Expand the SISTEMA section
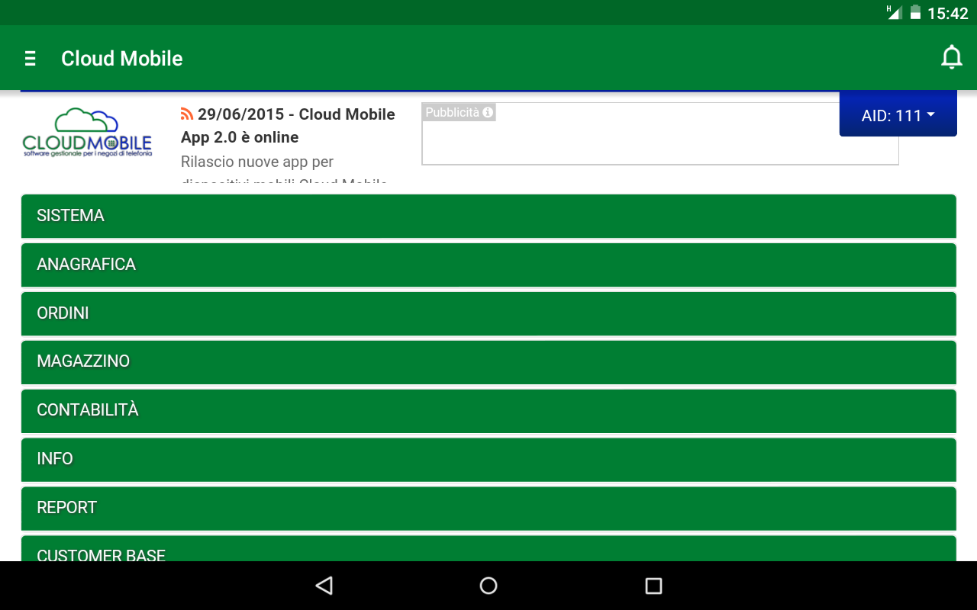The width and height of the screenshot is (977, 610). (488, 216)
